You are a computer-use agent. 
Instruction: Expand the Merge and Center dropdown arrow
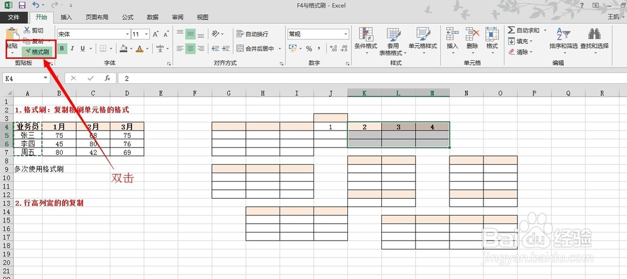pyautogui.click(x=280, y=48)
